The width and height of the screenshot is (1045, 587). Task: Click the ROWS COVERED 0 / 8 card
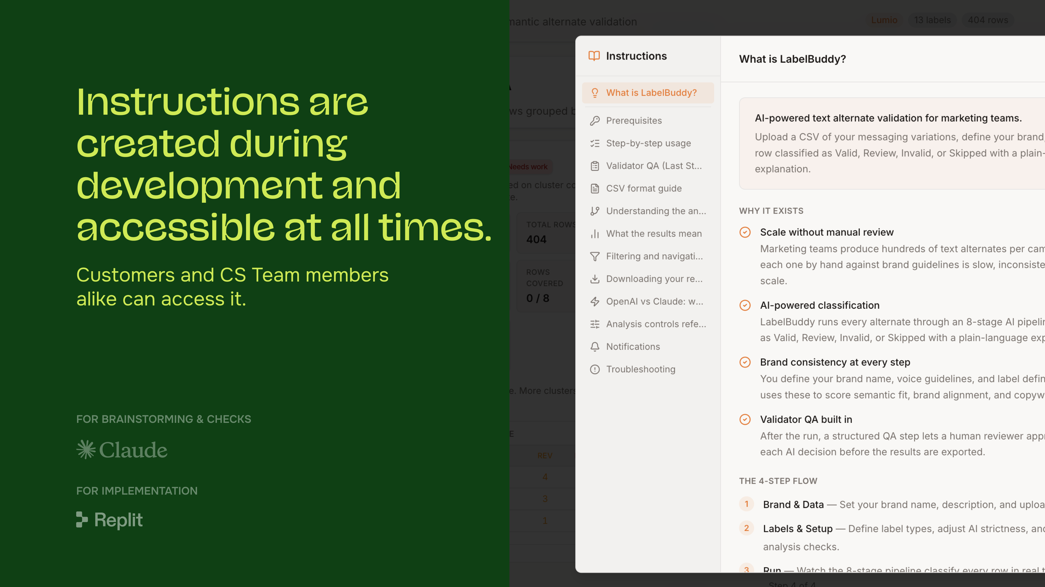tap(546, 286)
